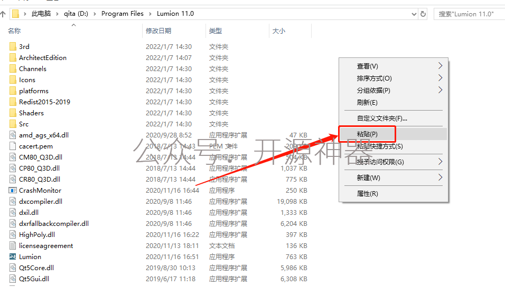Select the Src folder icon
This screenshot has height=297, width=505.
pyautogui.click(x=13, y=124)
